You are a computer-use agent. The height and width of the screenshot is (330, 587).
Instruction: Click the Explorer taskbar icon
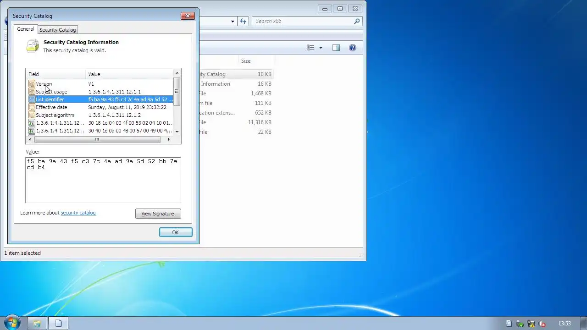tap(37, 323)
